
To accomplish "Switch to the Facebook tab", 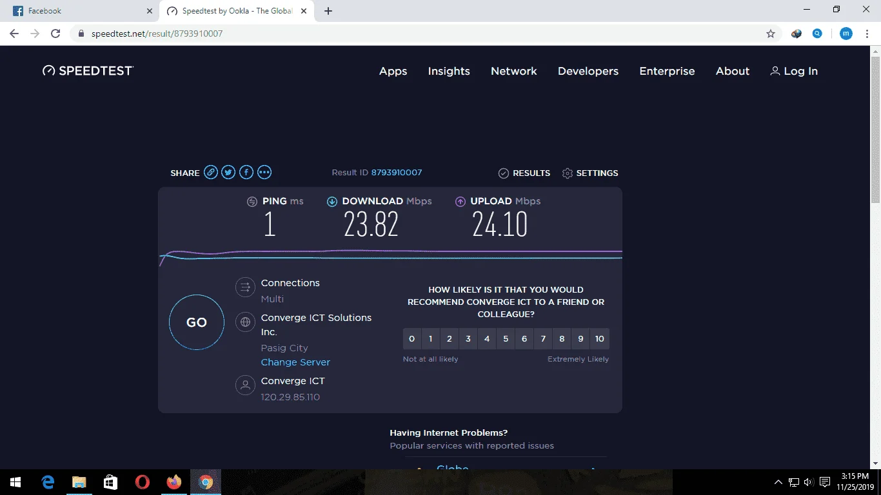I will (x=83, y=11).
